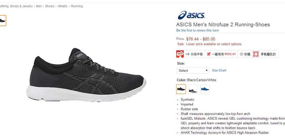The width and height of the screenshot is (285, 137).
Task: Click the ASICS brand logo
Action: (x=191, y=15)
